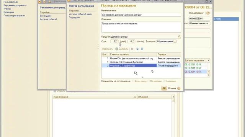245x137 pixels.
Task: Click 1C main menu icon in background window title bar
Action: pos(40,2)
